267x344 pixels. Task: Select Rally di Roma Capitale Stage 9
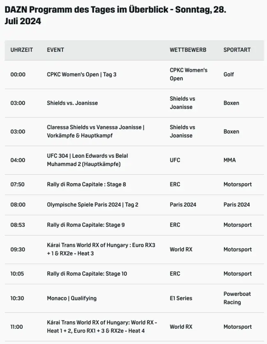tap(86, 225)
